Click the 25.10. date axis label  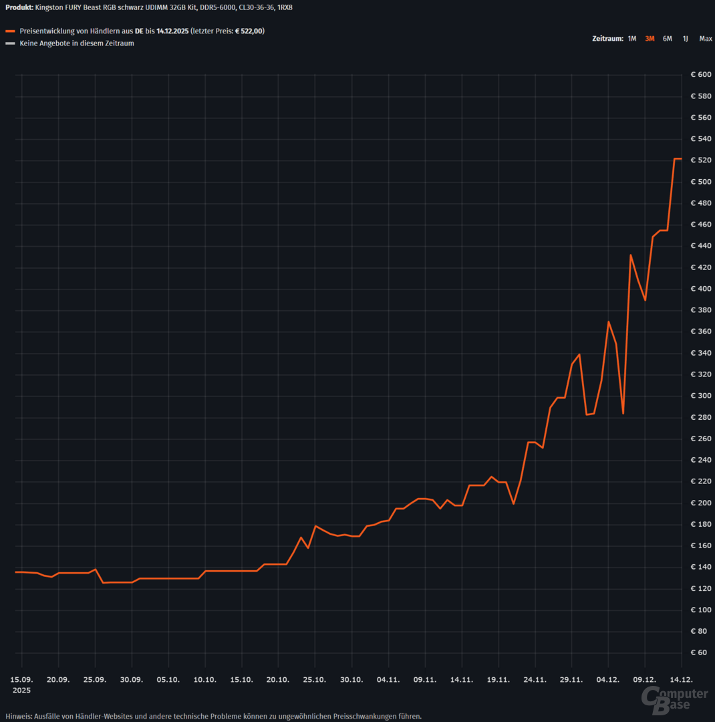pos(315,679)
